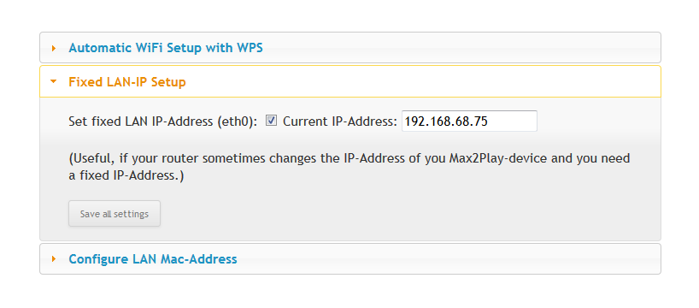699x308 pixels.
Task: Click the blank area of WiFi WPS header bar
Action: [459, 48]
